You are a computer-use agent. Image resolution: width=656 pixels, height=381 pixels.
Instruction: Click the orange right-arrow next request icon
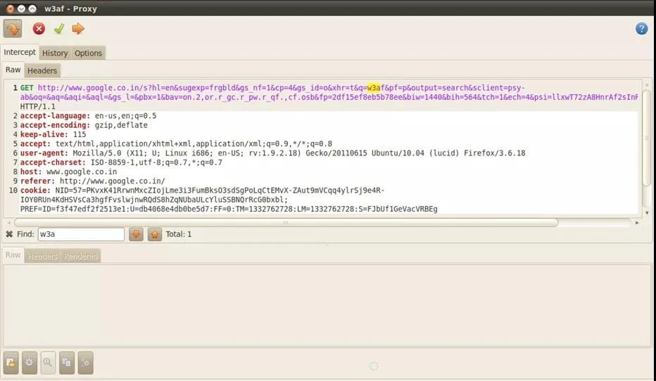(x=78, y=29)
